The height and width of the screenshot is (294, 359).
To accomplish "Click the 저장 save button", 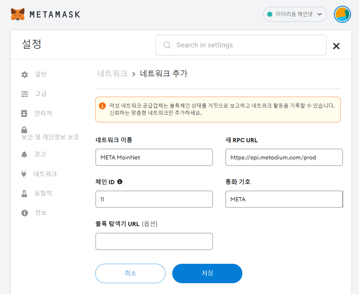I will click(207, 273).
